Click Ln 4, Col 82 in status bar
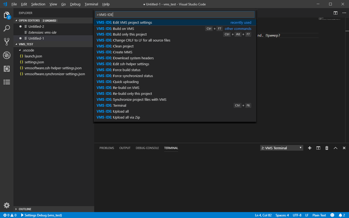 [x=263, y=215]
